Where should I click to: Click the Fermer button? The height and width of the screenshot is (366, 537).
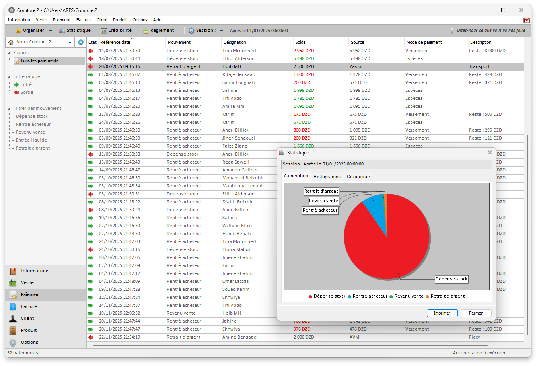click(x=475, y=313)
